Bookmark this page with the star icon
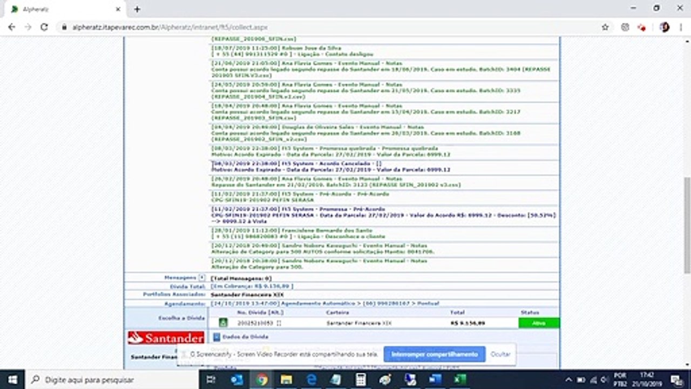This screenshot has height=389, width=691. click(x=605, y=27)
